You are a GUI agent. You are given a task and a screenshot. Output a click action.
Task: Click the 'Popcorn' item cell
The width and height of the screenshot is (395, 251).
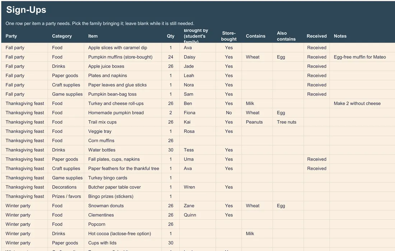[123, 224]
